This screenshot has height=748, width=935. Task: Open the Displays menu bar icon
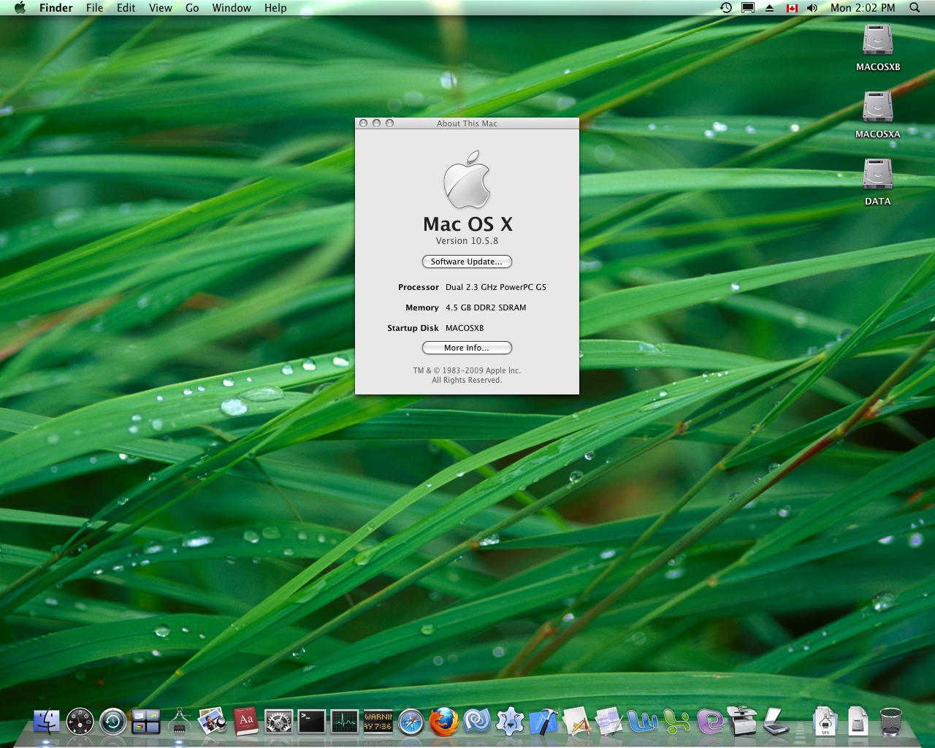point(748,8)
